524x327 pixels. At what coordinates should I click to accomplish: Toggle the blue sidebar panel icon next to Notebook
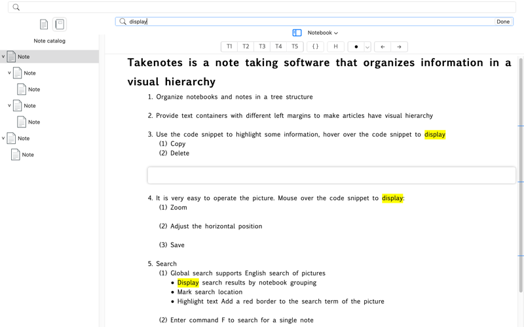[297, 33]
